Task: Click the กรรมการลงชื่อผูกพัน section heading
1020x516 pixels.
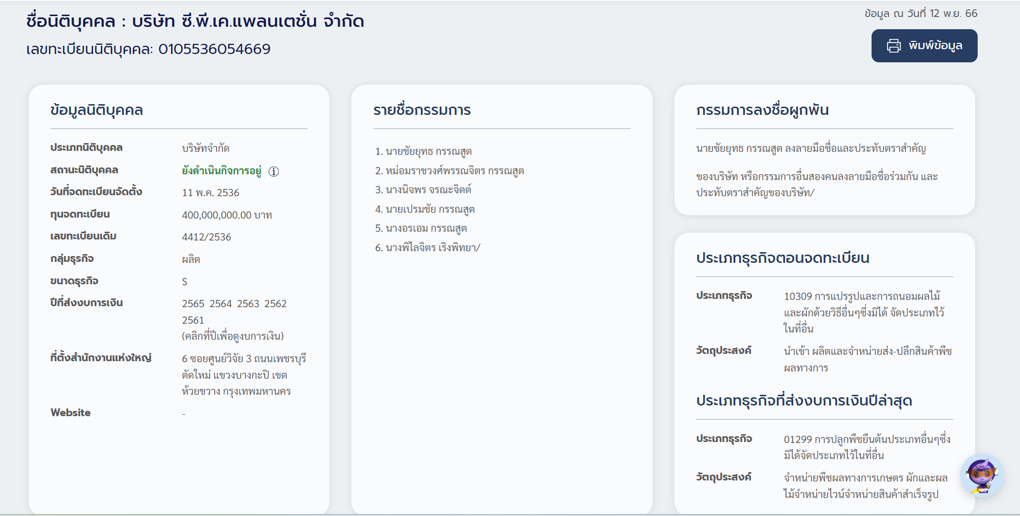Action: 762,110
